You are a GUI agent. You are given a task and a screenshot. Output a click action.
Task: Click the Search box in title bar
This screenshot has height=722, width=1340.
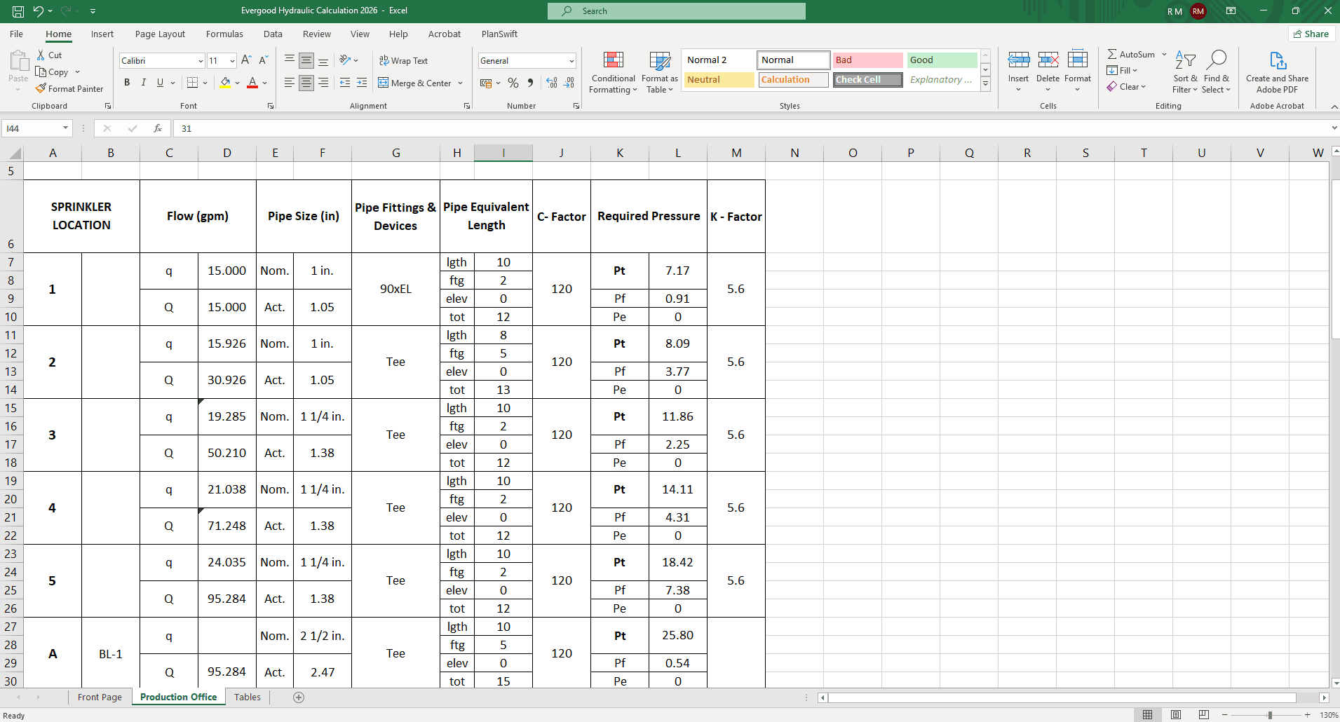point(676,11)
